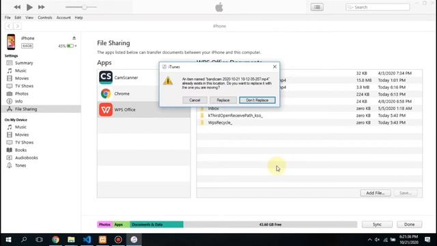The image size is (437, 246).
Task: Select Music under Settings sidebar
Action: point(20,70)
